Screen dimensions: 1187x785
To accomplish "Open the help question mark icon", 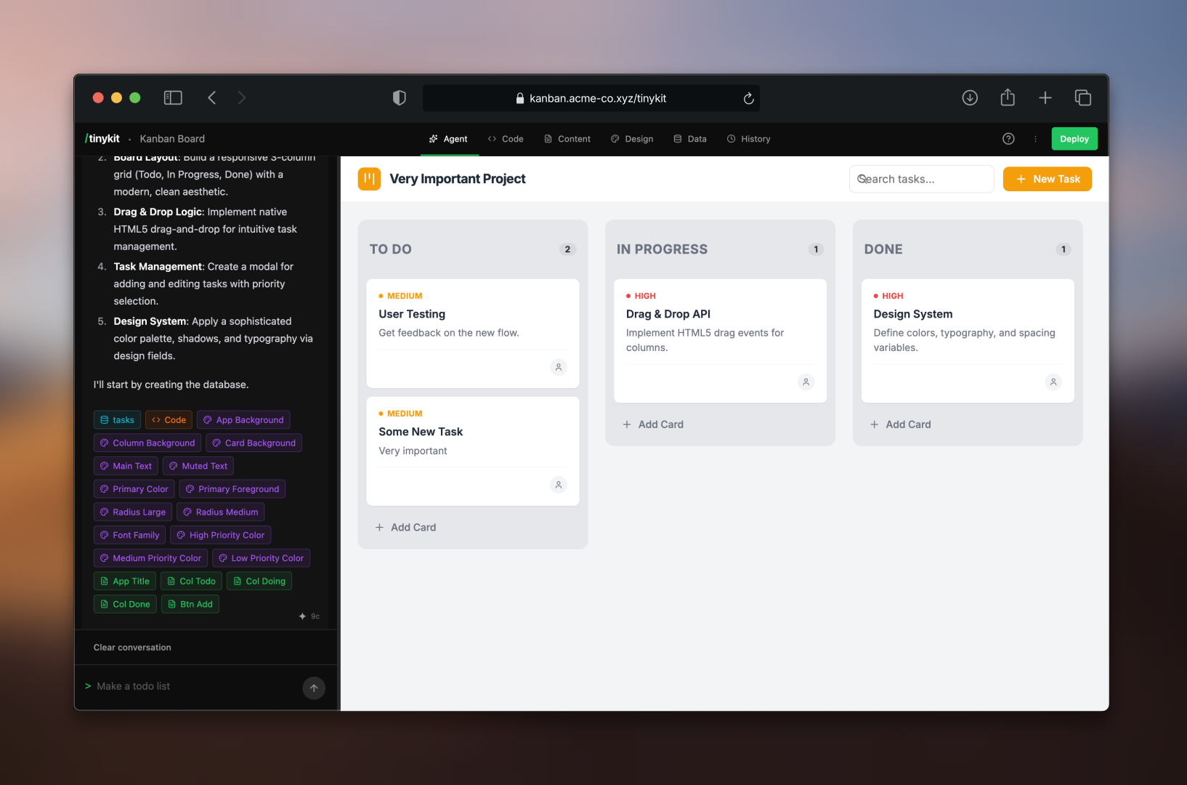I will 1008,138.
